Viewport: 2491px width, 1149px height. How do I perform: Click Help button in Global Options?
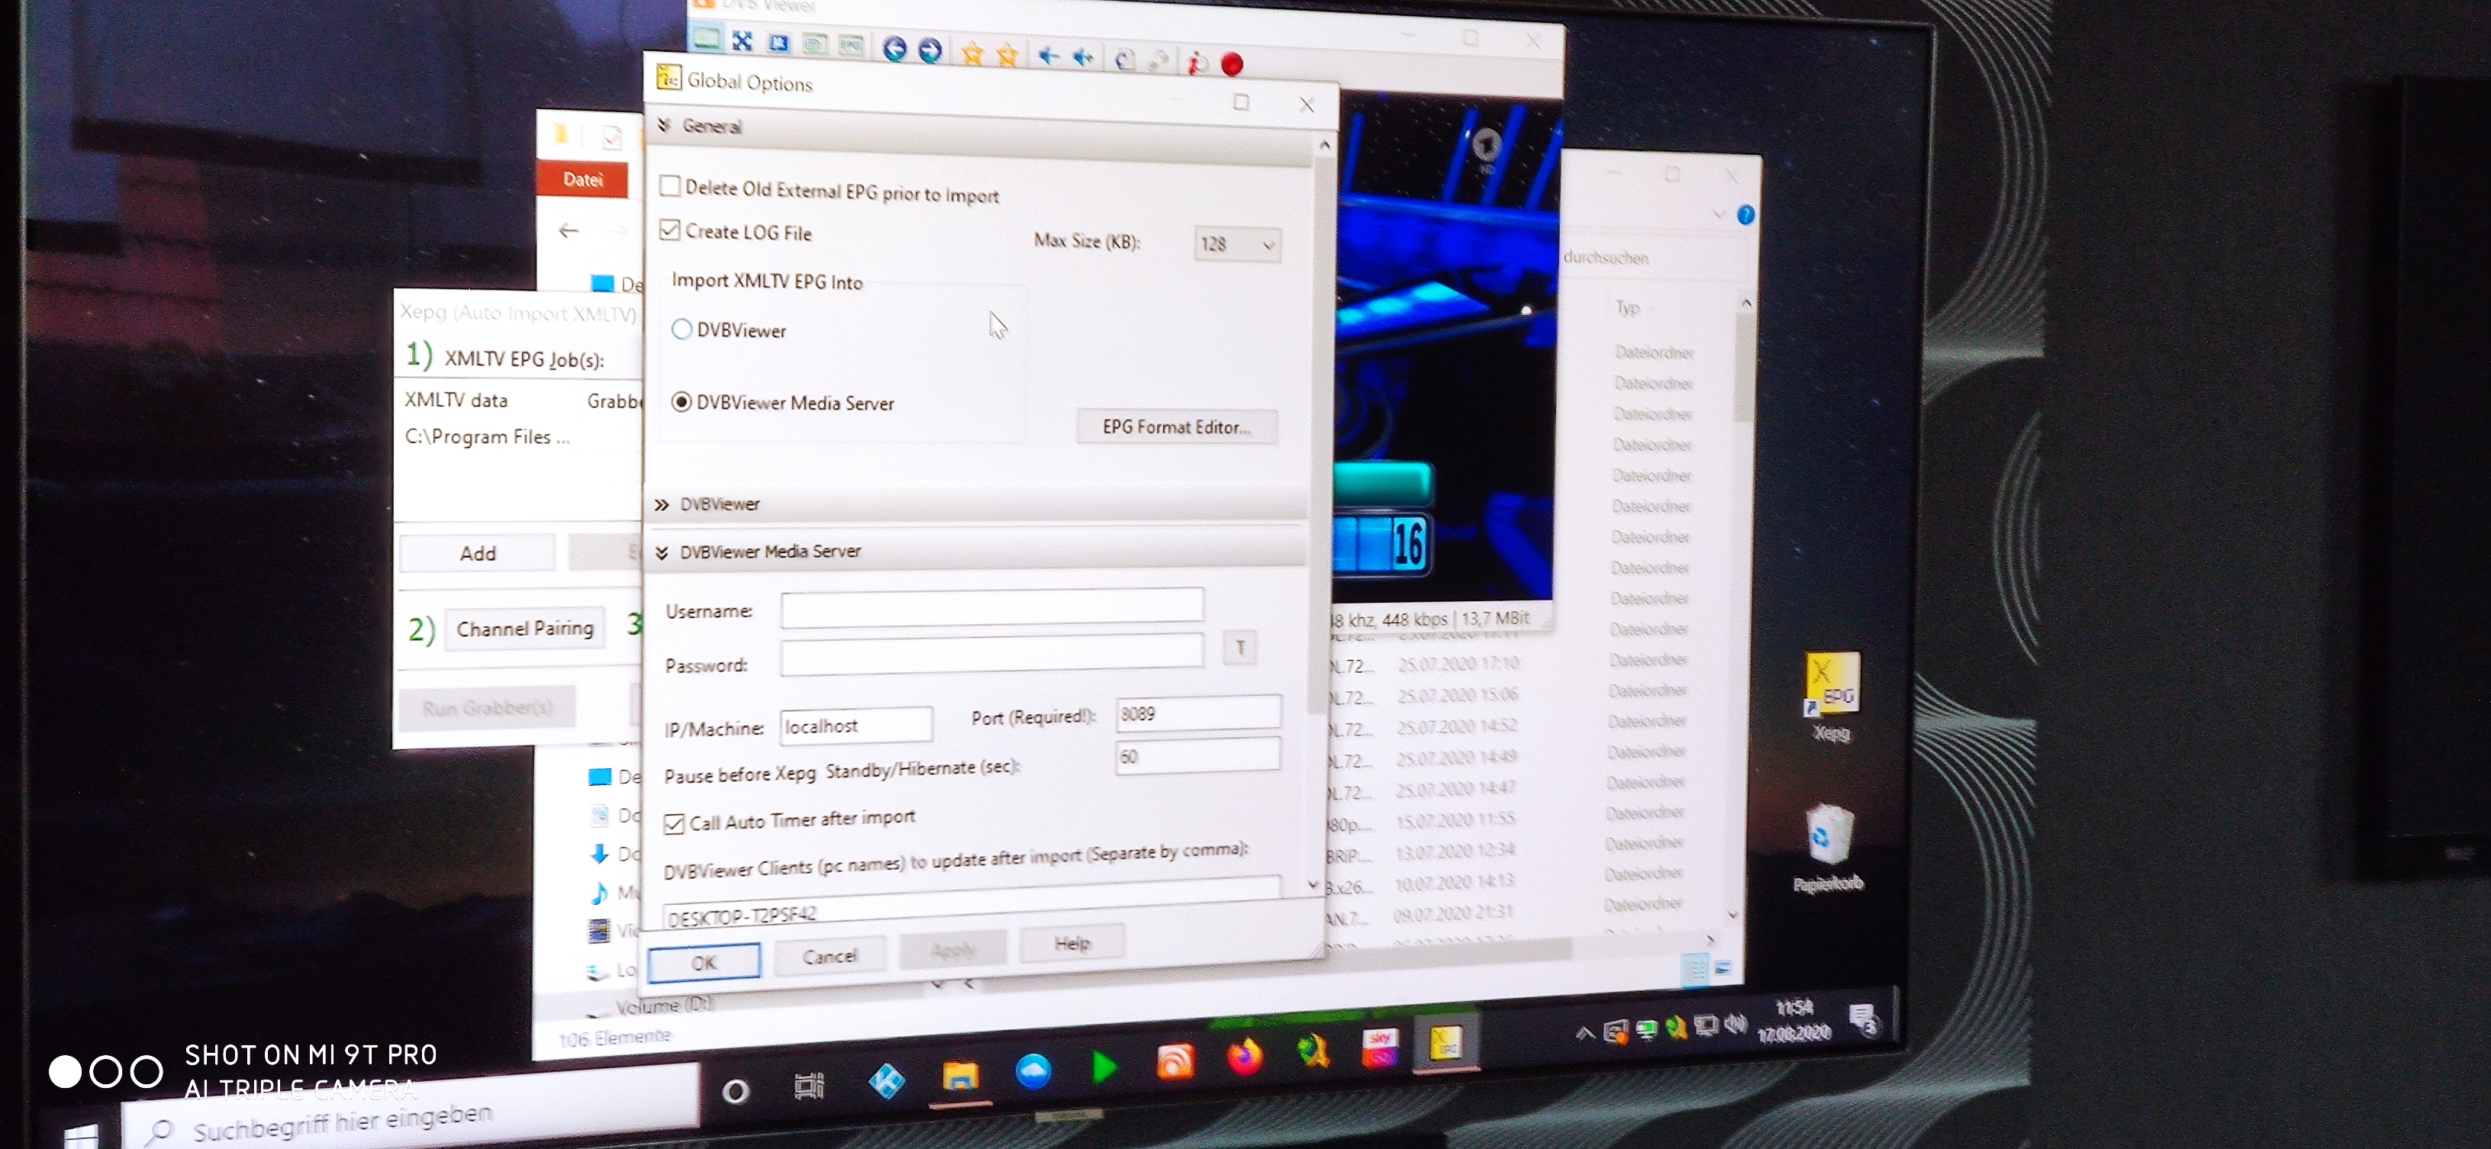pos(1071,943)
